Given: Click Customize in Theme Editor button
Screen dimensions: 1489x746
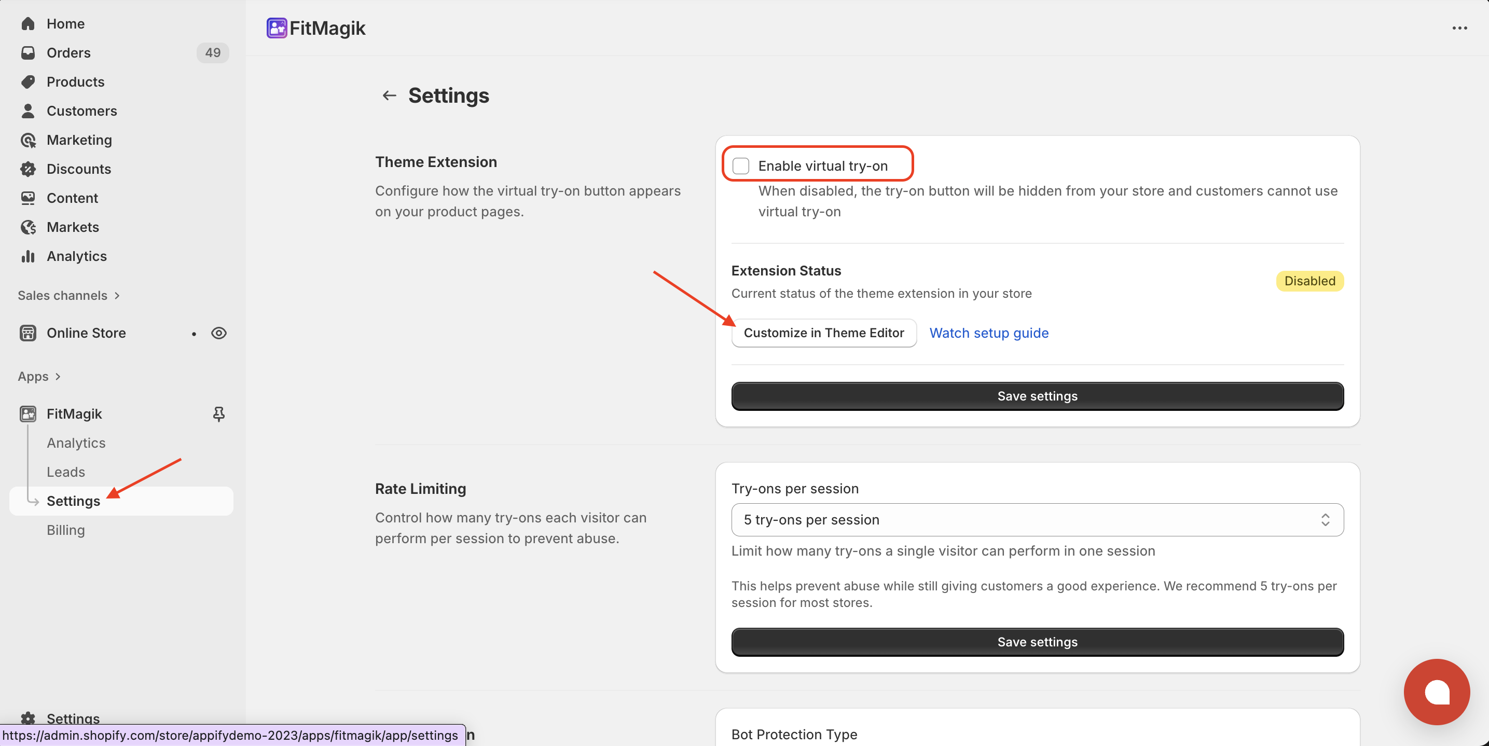Looking at the screenshot, I should (x=823, y=333).
